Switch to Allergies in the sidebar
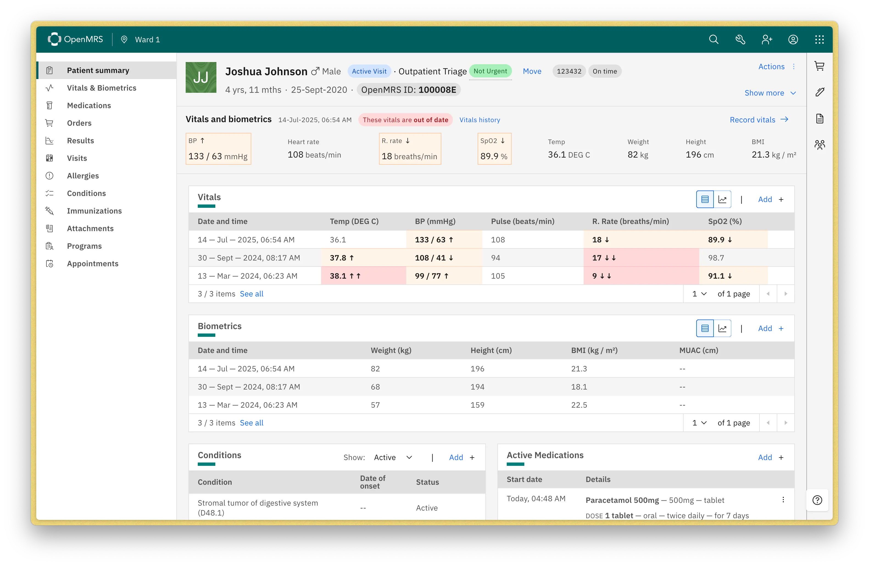The width and height of the screenshot is (869, 566). coord(83,175)
